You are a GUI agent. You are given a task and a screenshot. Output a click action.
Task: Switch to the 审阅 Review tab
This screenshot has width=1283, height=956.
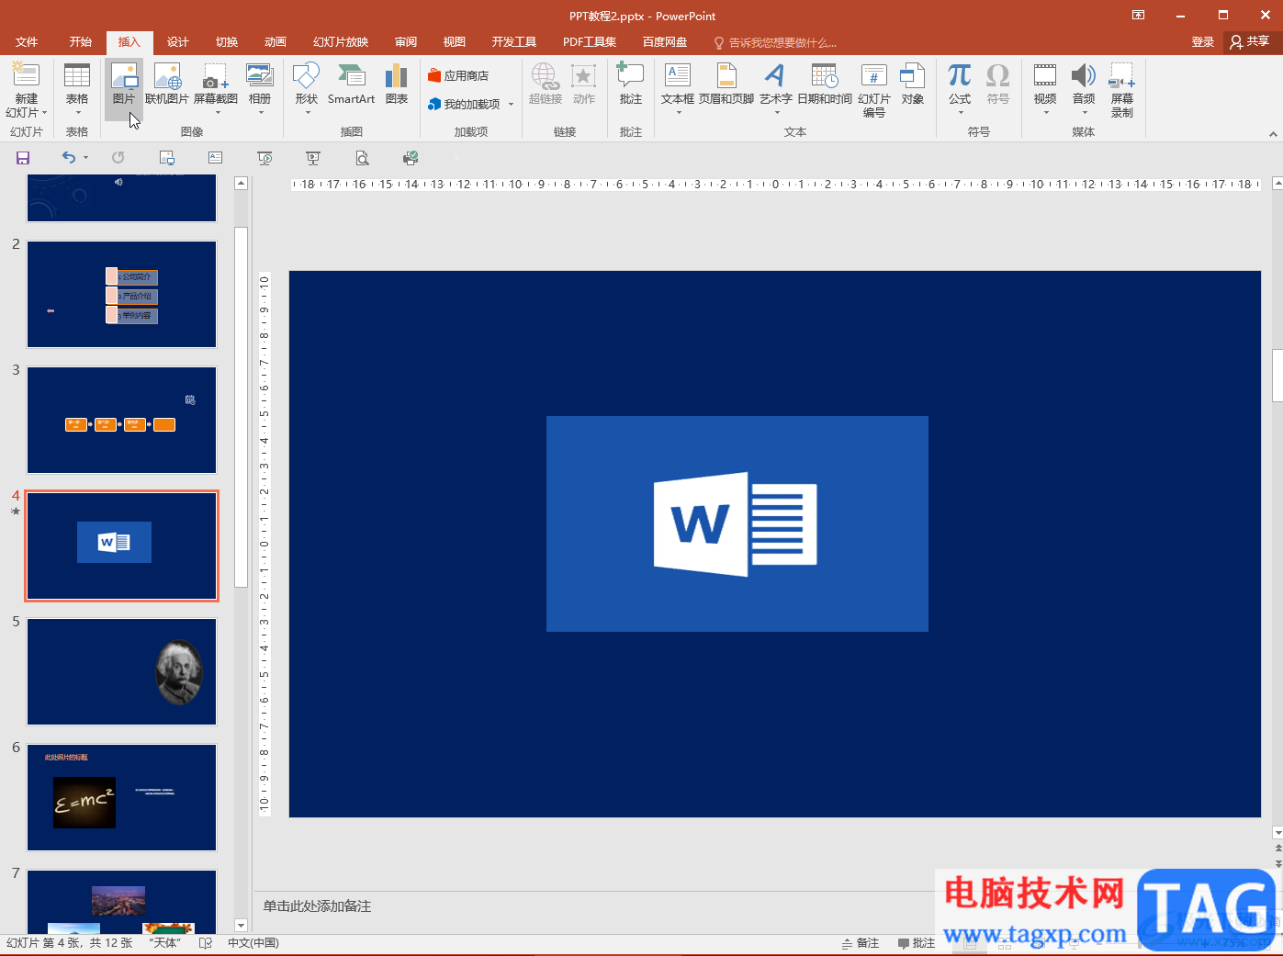point(406,42)
